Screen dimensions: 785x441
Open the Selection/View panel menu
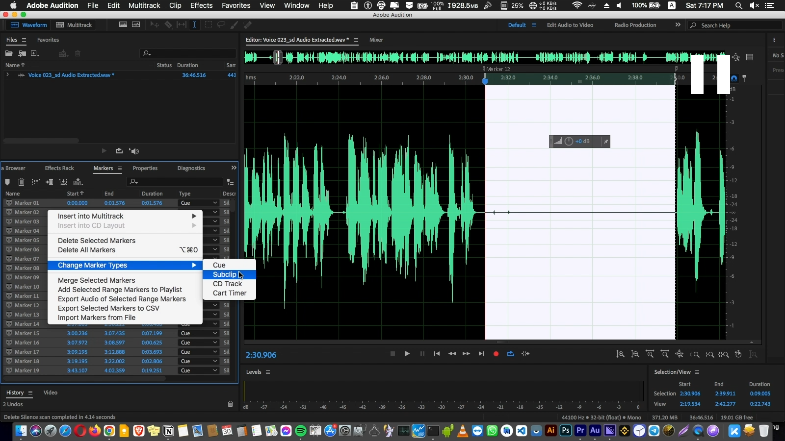697,372
